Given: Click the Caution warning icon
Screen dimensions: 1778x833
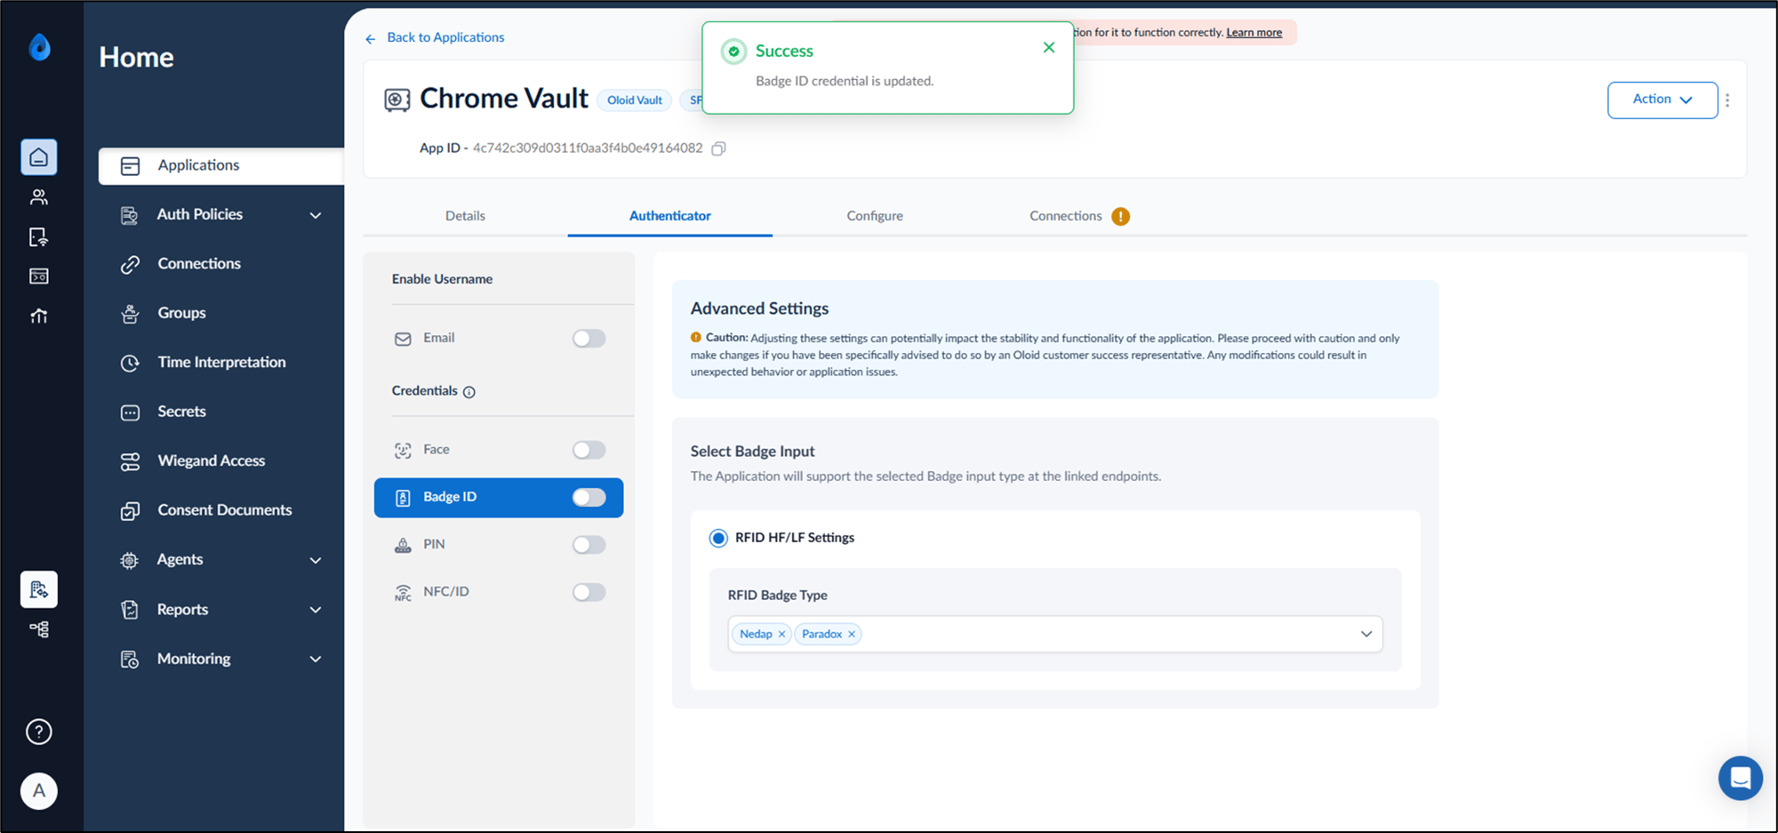Looking at the screenshot, I should [x=696, y=338].
